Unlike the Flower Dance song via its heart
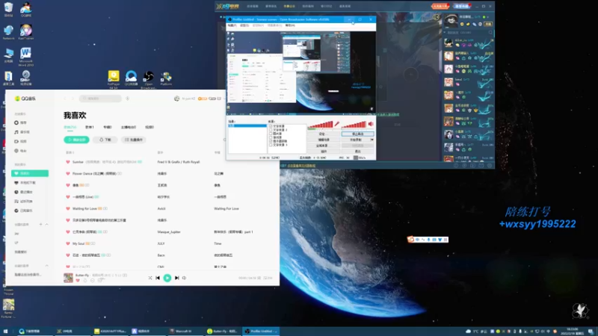598x336 pixels. click(x=68, y=173)
